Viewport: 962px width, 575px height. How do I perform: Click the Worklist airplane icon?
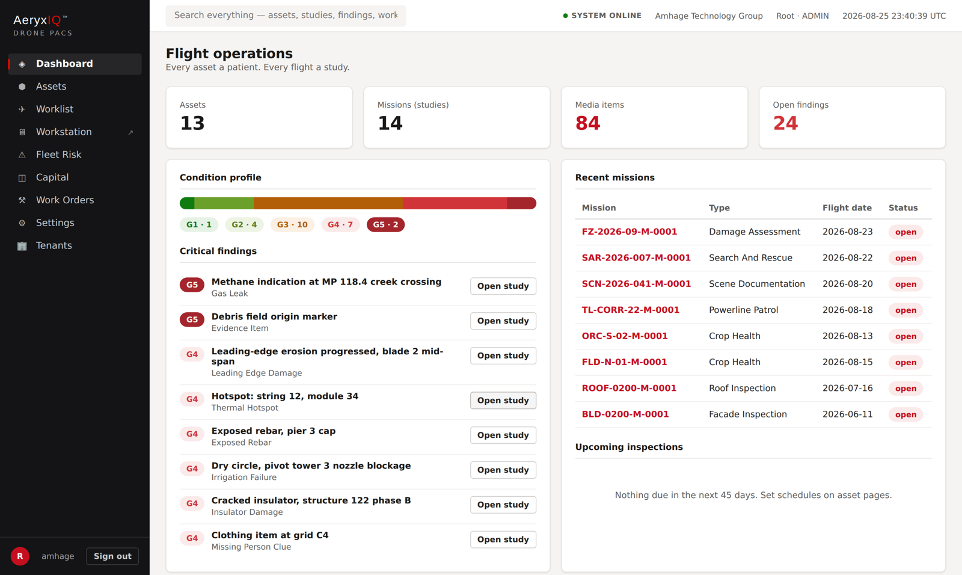[22, 109]
